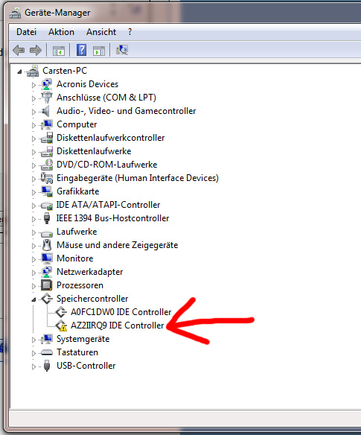Select IEEE 1394 Bus-Hostcontroller label
This screenshot has width=361, height=435.
[113, 218]
